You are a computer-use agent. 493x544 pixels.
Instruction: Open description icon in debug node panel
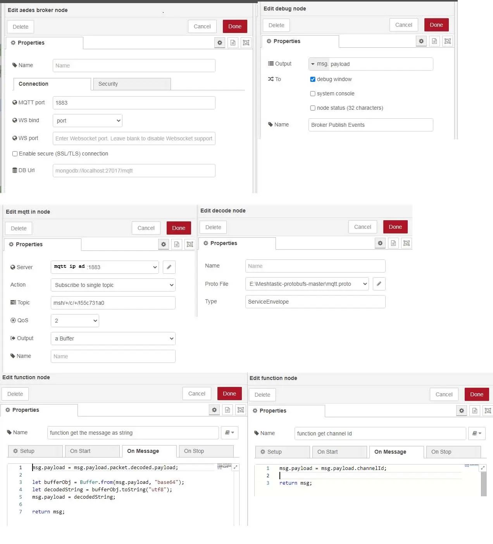tap(434, 41)
